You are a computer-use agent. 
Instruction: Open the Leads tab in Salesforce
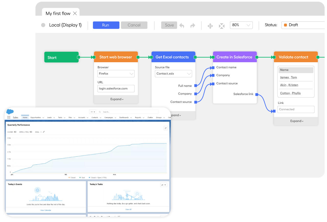point(49,118)
